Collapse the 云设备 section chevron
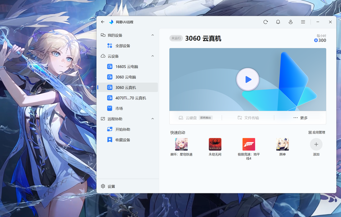Screen dimensions: 341x217 tap(153, 56)
